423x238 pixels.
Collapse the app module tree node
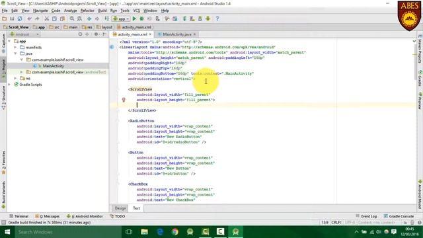[x=10, y=41]
